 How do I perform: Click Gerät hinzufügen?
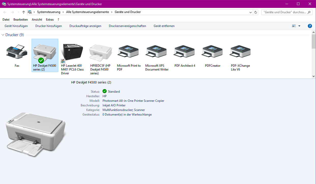(x=16, y=26)
